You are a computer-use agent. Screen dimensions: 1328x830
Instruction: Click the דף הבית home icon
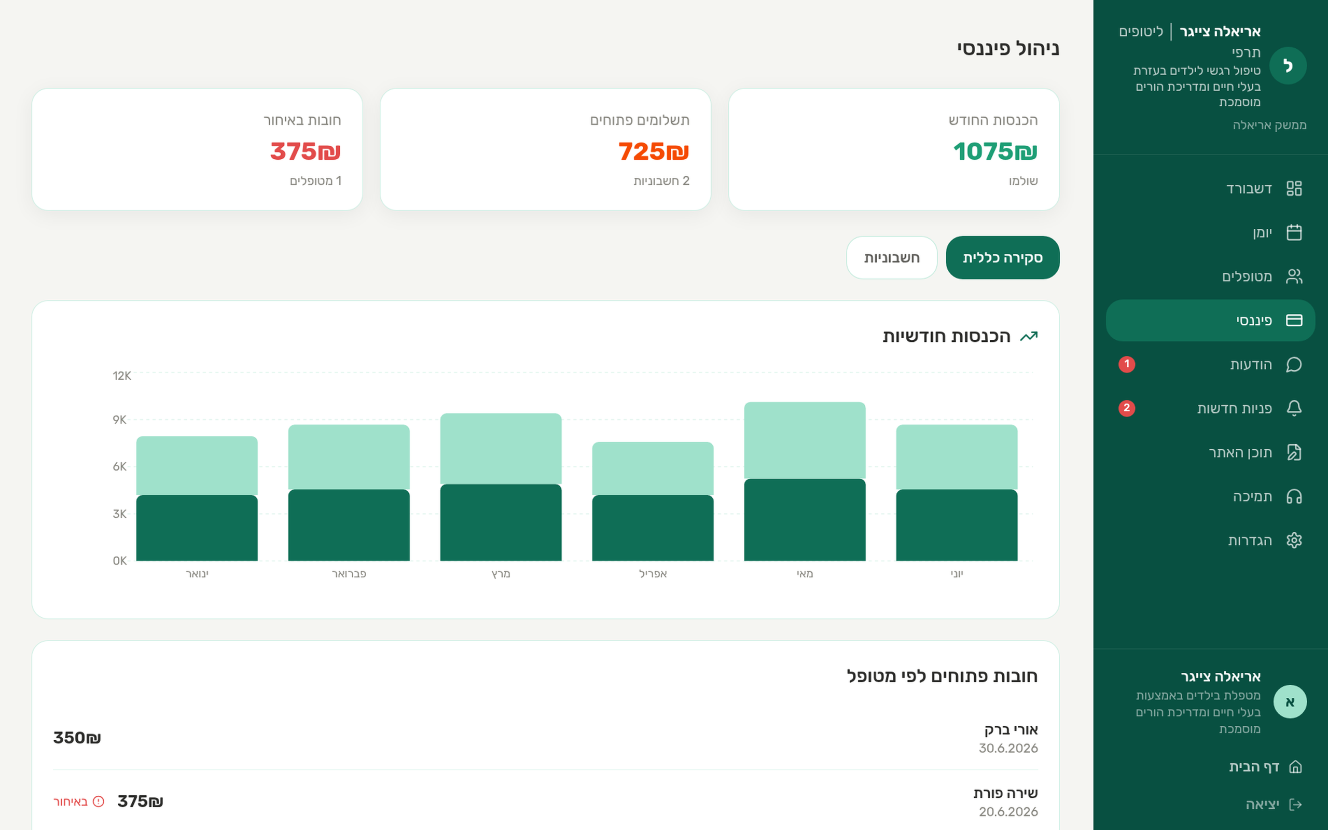coord(1295,766)
